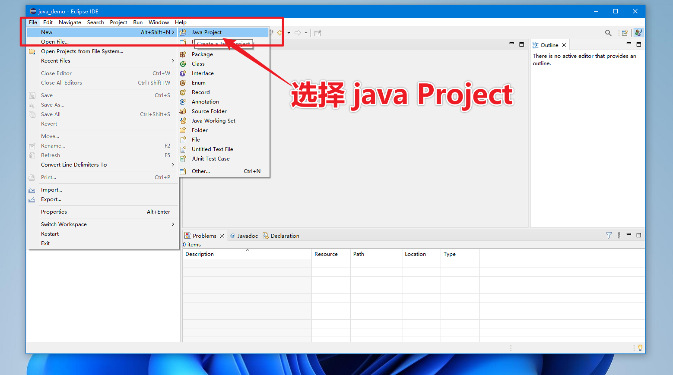Expand the Switch Workspace submenu
673x375 pixels.
click(x=173, y=224)
